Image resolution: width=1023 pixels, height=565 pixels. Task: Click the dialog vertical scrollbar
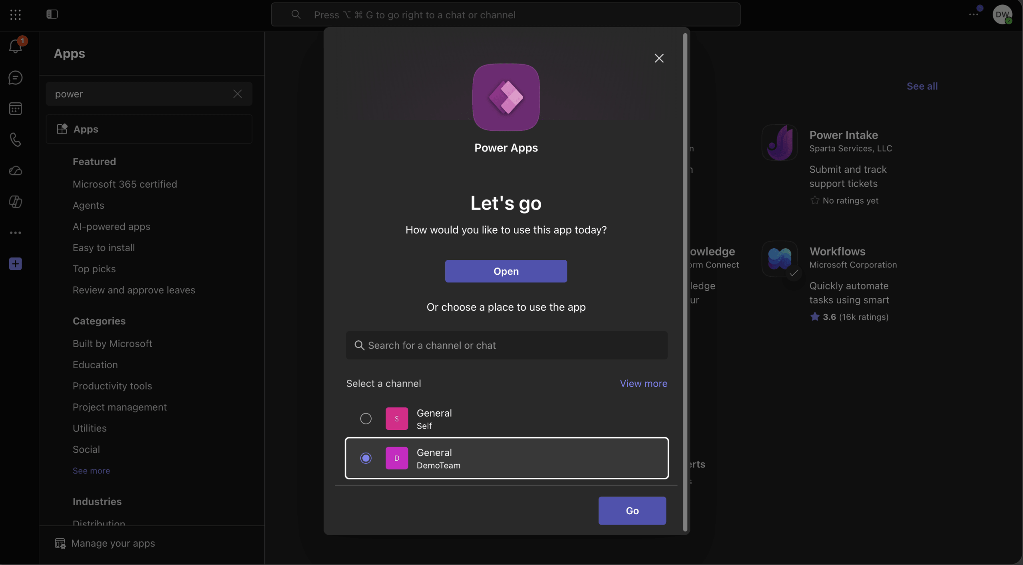point(685,282)
